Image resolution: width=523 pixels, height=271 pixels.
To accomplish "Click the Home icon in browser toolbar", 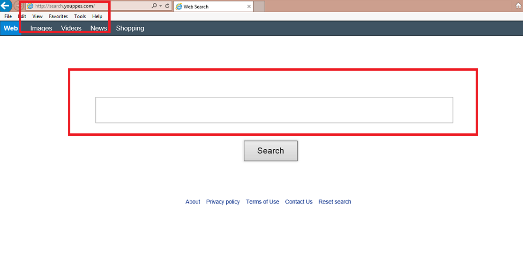I will coord(518,6).
